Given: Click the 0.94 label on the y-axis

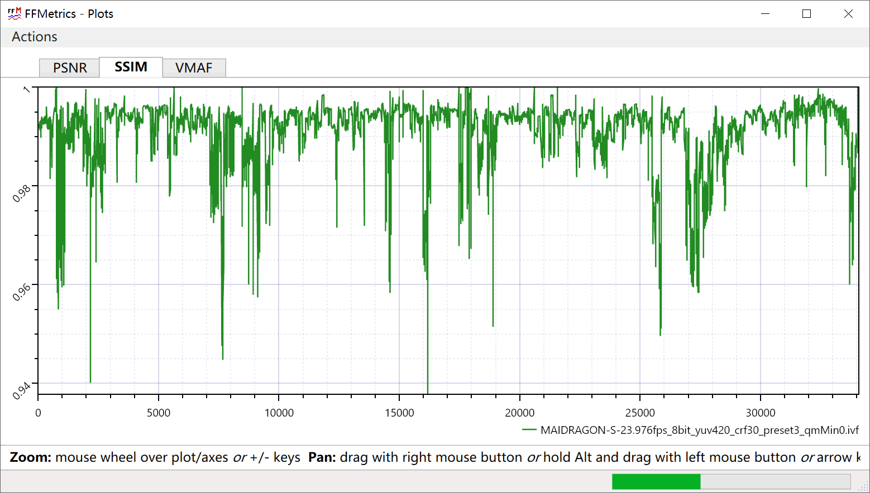Looking at the screenshot, I should [22, 391].
